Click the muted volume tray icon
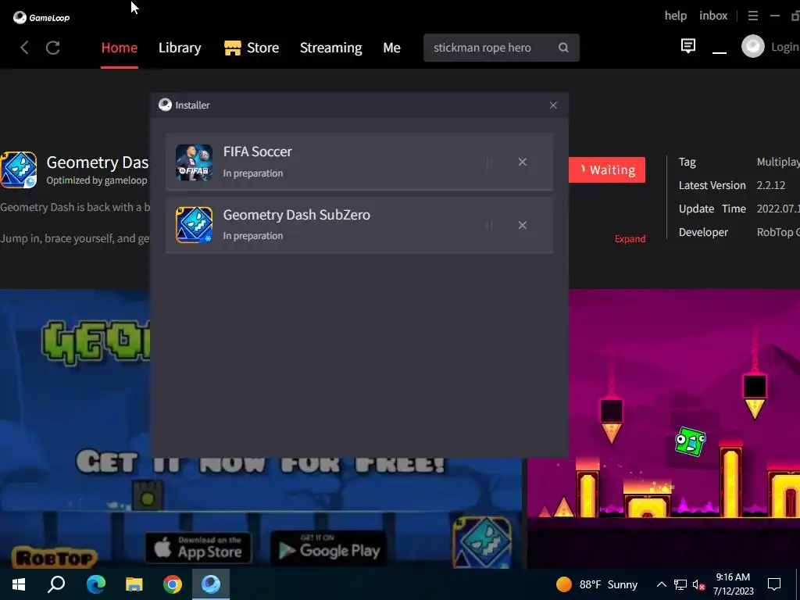This screenshot has height=600, width=800. click(x=699, y=584)
